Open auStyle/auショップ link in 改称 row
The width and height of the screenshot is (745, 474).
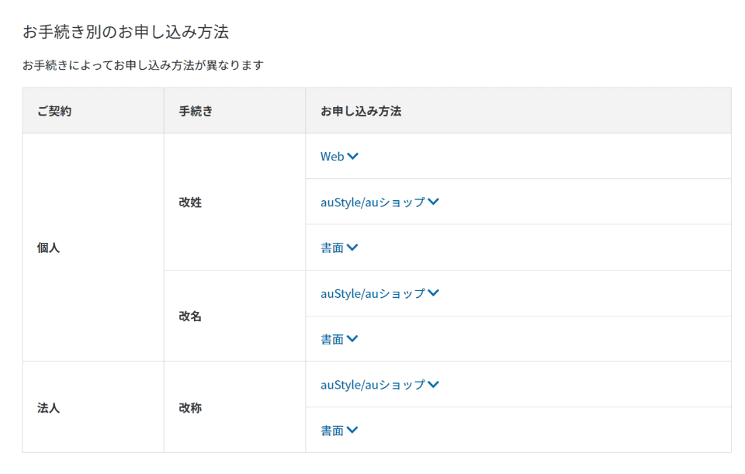tap(379, 385)
